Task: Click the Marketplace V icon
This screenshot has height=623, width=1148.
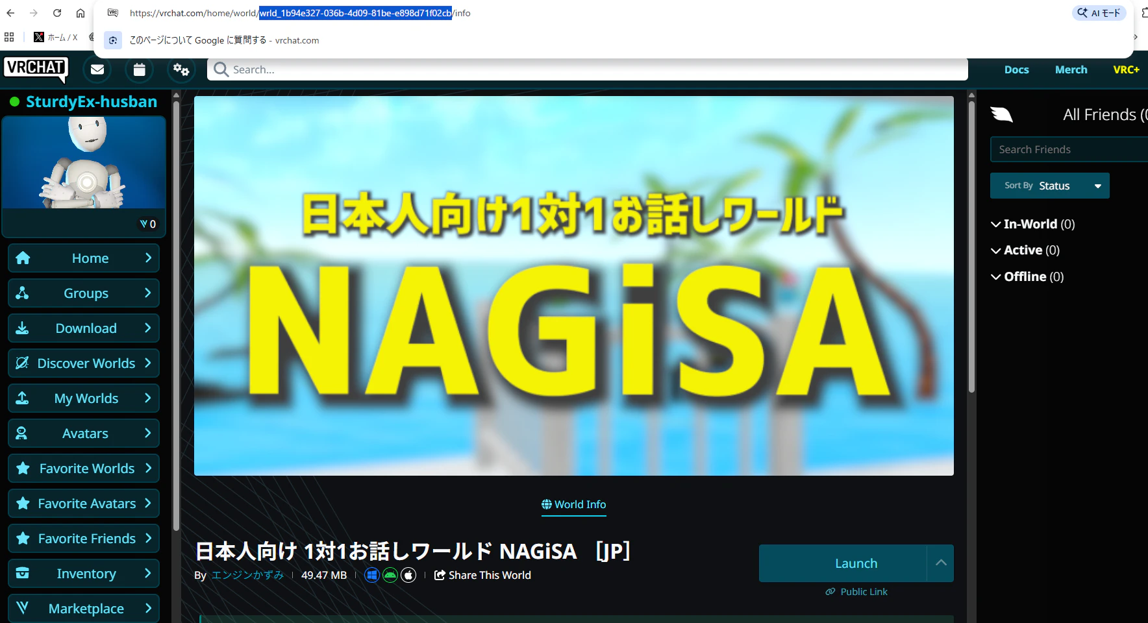Action: [22, 608]
